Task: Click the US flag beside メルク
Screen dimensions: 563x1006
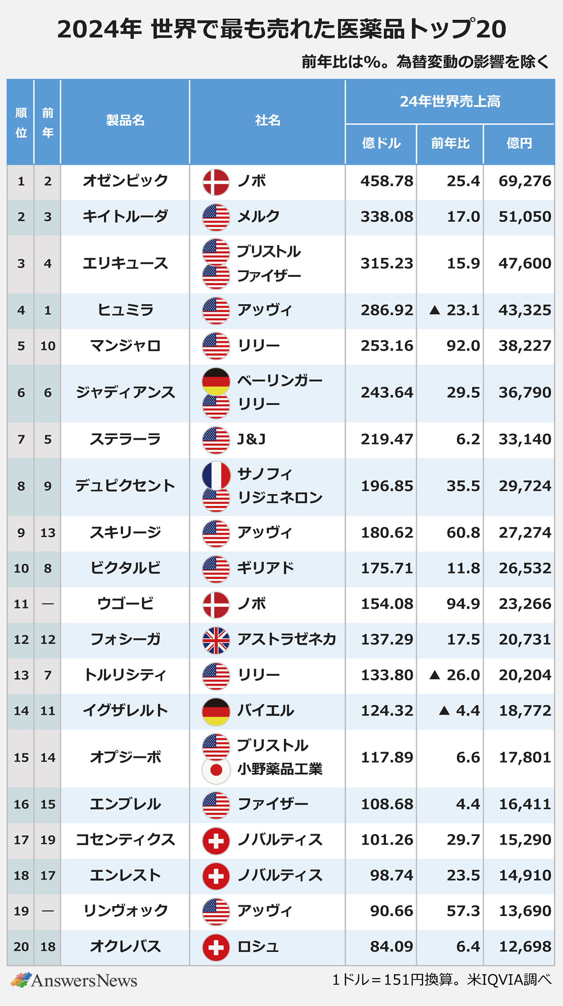Action: [216, 217]
